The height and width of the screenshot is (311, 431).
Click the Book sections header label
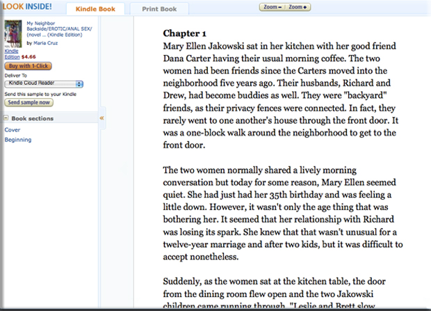point(32,118)
